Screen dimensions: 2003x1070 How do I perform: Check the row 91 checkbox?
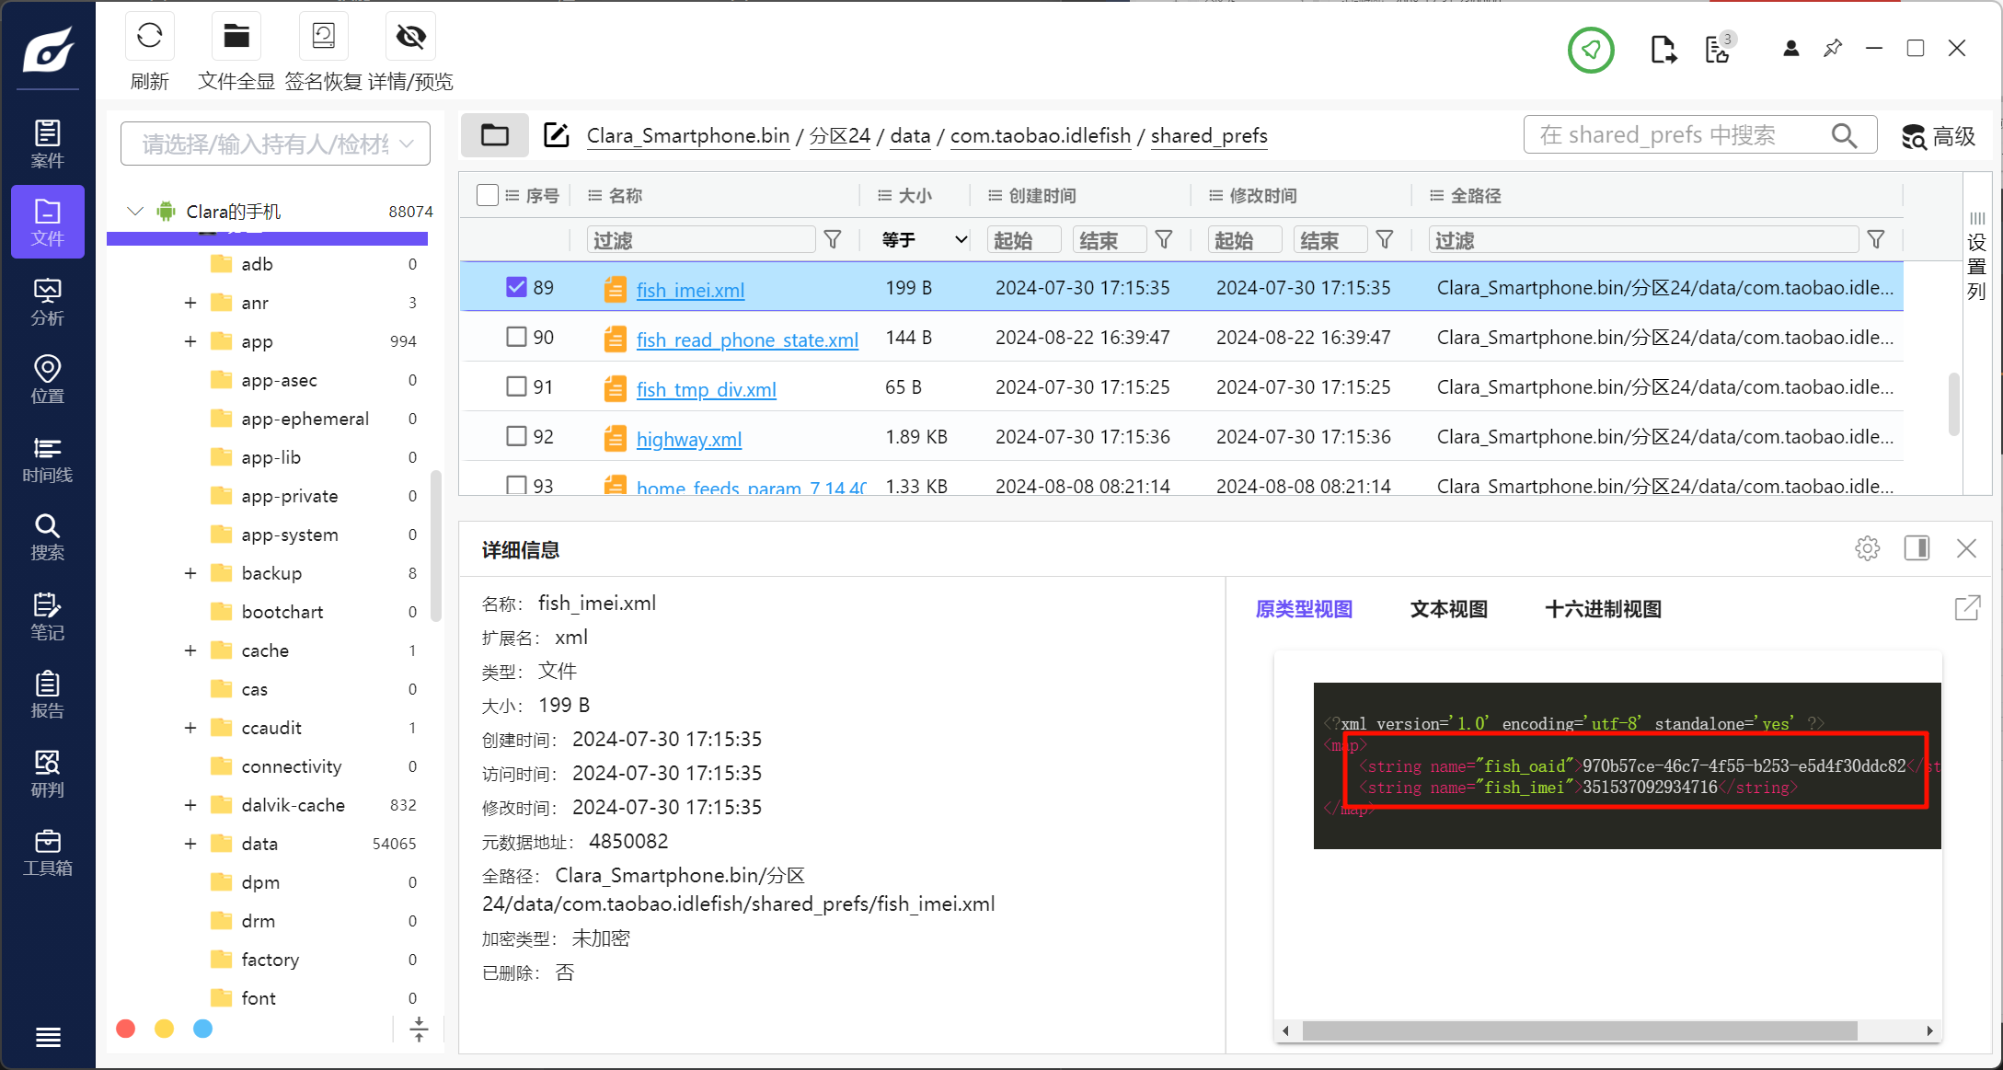516,386
